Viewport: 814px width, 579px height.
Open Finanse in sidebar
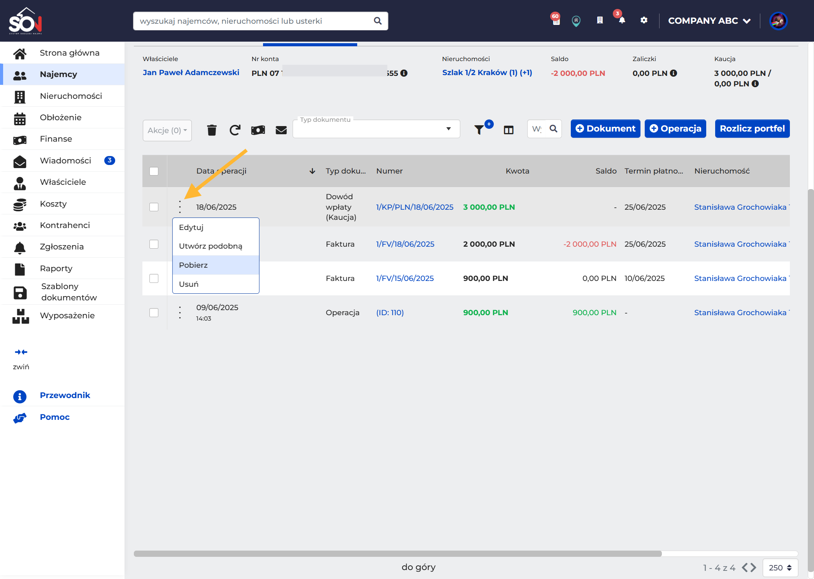coord(62,139)
